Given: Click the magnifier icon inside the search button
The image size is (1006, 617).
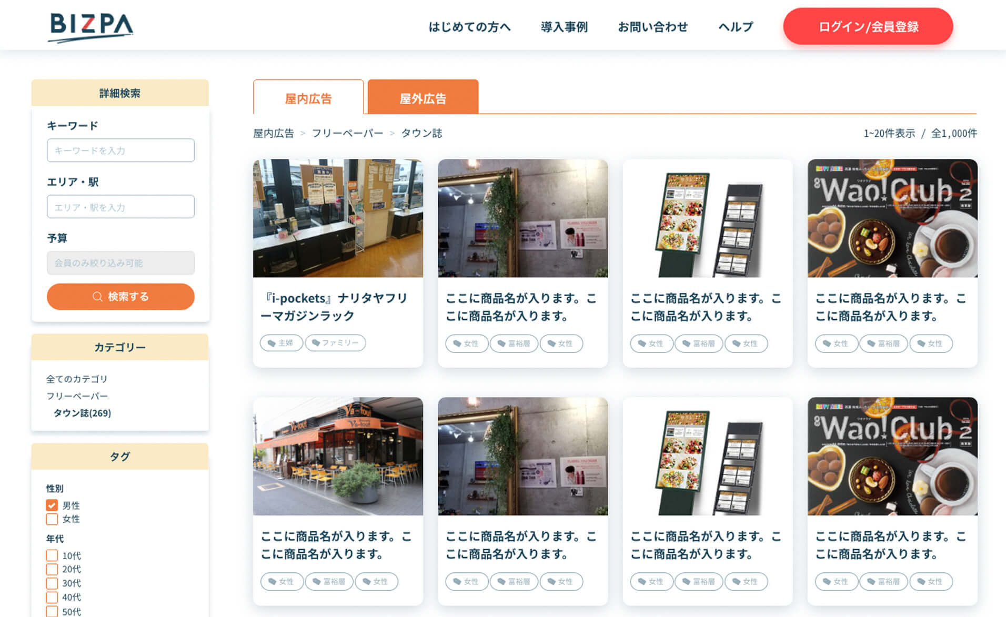Looking at the screenshot, I should 97,296.
